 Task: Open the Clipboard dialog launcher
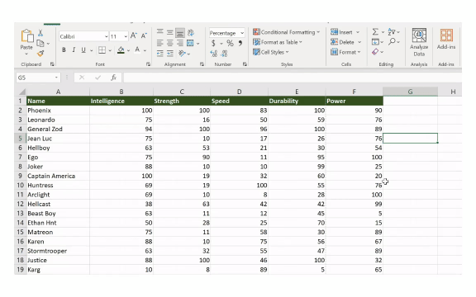pos(52,64)
